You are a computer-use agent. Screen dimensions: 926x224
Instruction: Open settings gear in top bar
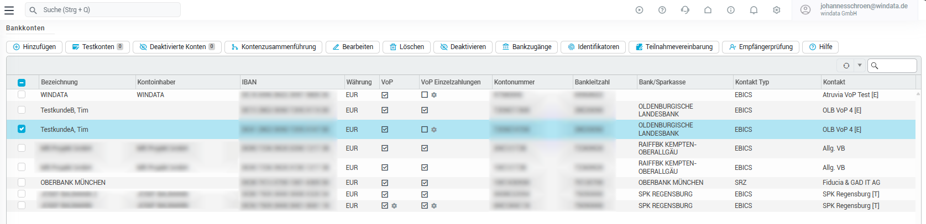[x=777, y=10]
